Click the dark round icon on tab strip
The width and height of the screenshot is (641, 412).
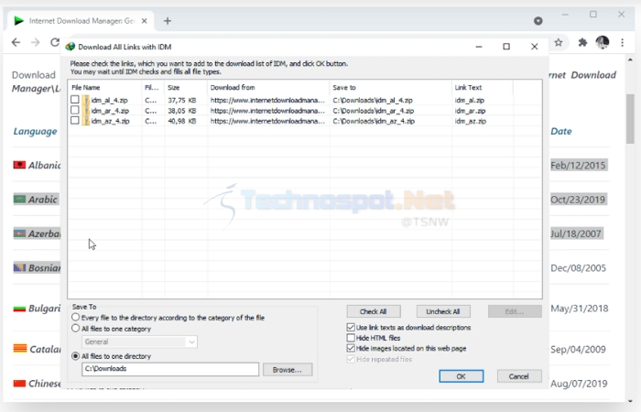pos(538,21)
